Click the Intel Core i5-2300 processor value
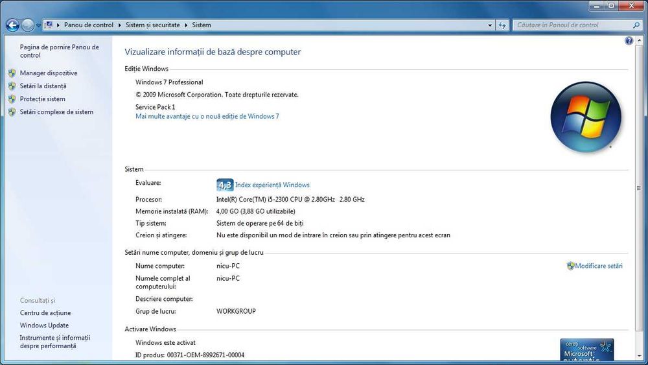This screenshot has width=648, height=365. coord(290,199)
